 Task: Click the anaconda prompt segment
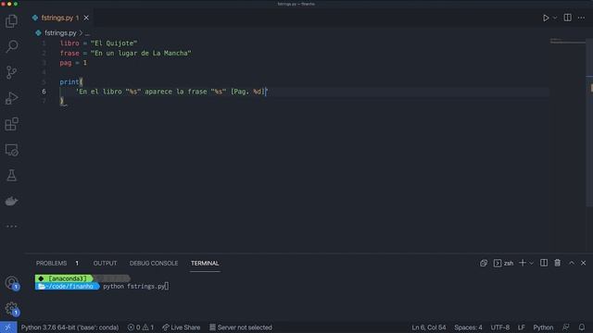click(64, 278)
